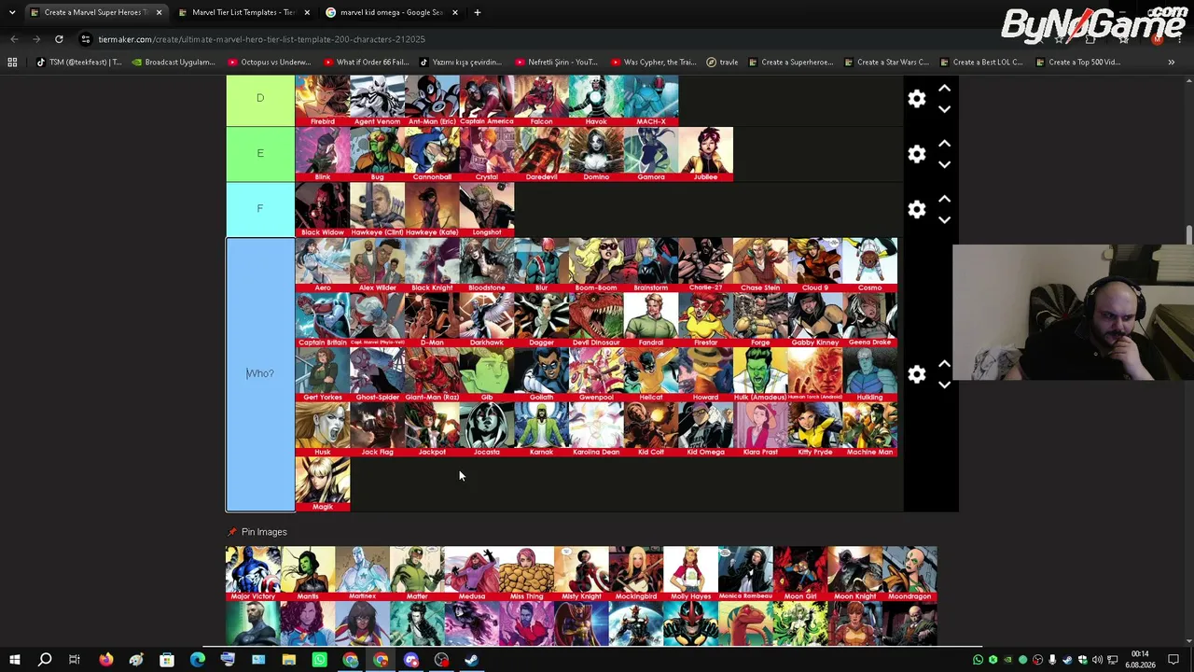Screen dimensions: 1194x672
Task: Open Task View on the taskbar
Action: (75, 660)
